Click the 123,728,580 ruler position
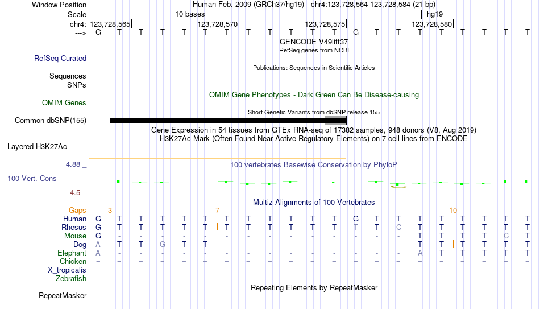Screen dimensions: 540x309 click(x=432, y=24)
